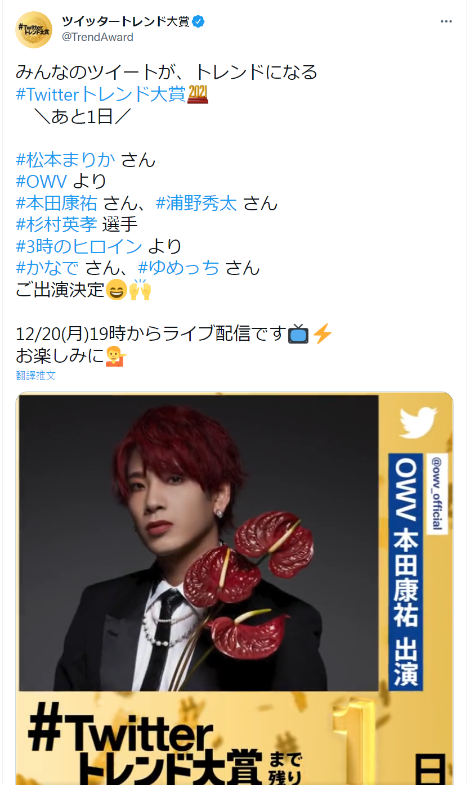Viewport: 470px width, 785px height.
Task: Open hashtag #3時のヒロイン
Action: point(79,246)
